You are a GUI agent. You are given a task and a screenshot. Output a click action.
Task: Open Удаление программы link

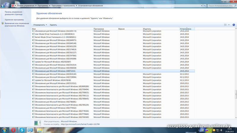tap(14, 20)
